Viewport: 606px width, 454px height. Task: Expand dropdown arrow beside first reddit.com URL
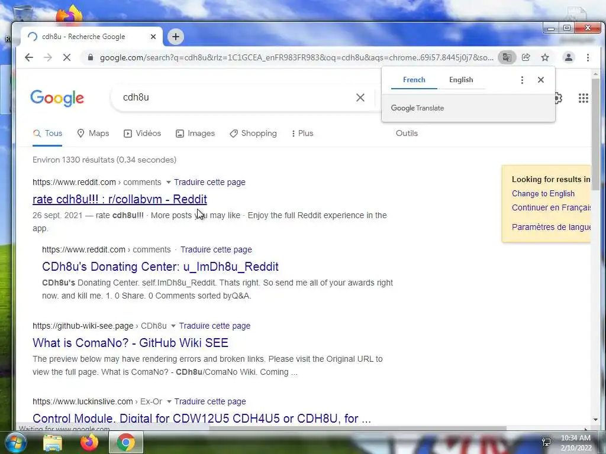168,182
